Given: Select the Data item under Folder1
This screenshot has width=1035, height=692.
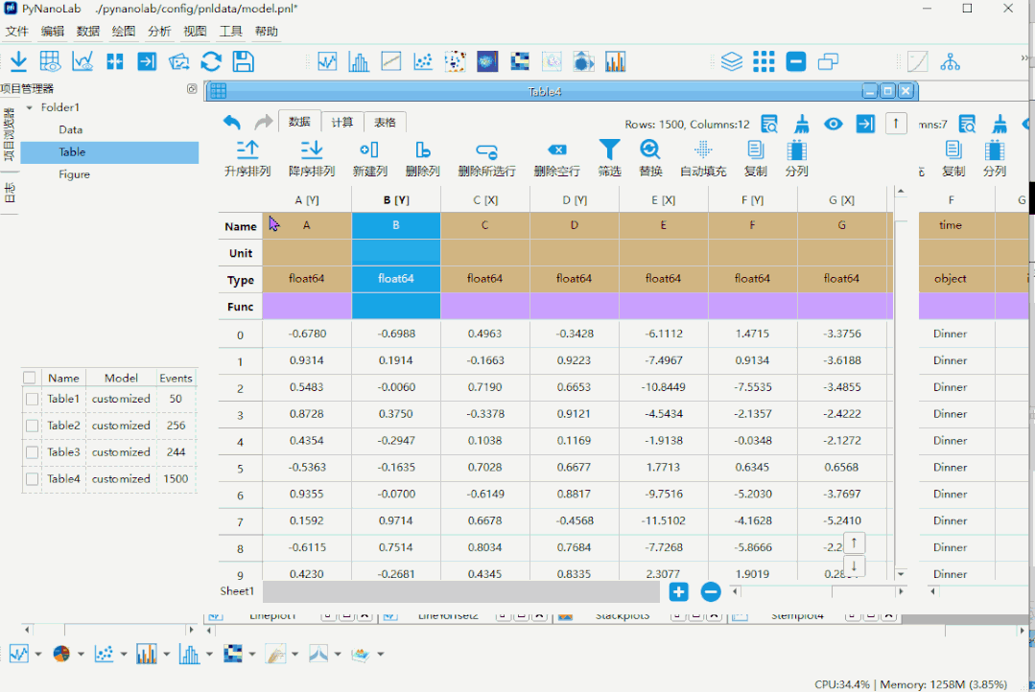Looking at the screenshot, I should (x=71, y=130).
